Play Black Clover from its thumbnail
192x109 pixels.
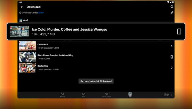27,57
